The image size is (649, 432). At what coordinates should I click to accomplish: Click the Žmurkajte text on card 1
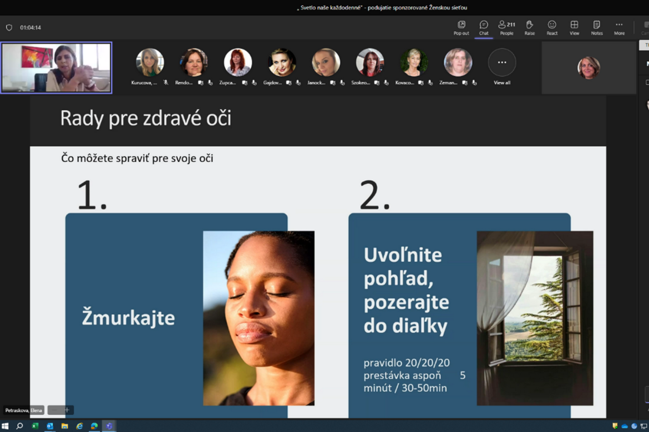[128, 317]
